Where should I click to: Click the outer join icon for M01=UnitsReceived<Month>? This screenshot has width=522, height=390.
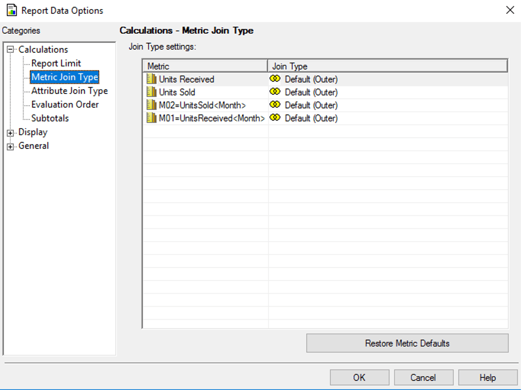(275, 117)
